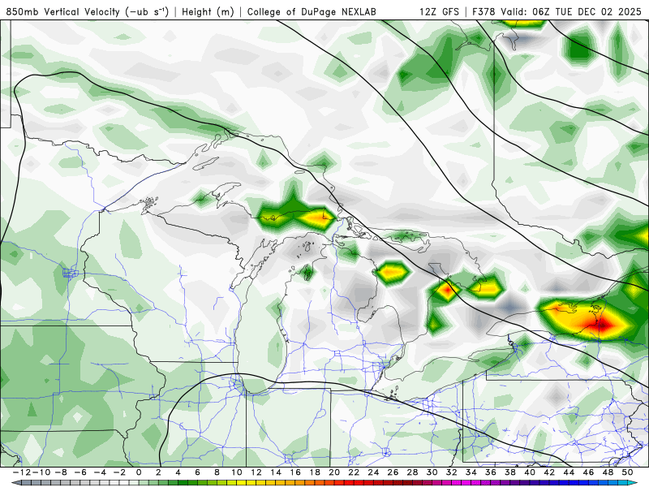Click the "F378" forecast hour text
Viewport: 649px width, 487px height.
pos(484,11)
